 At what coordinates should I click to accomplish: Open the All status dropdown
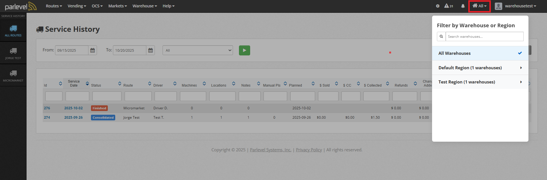click(197, 50)
